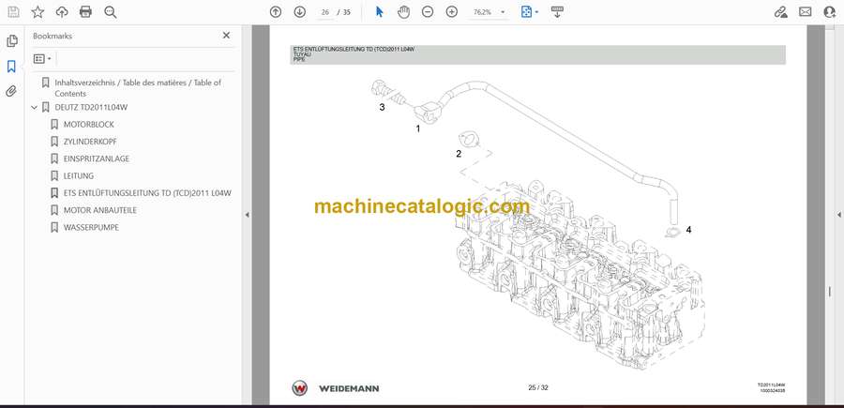Select the EINSPRITZANLAGE bookmark

(x=96, y=159)
